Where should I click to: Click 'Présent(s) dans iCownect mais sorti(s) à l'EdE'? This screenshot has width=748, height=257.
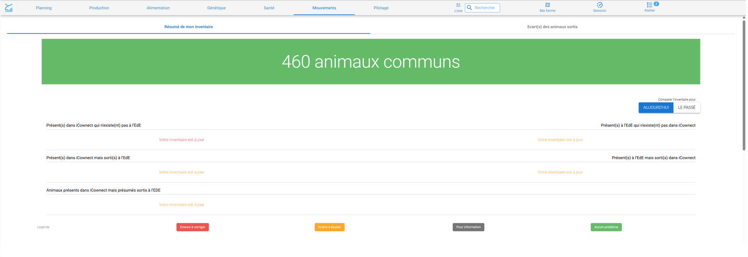click(88, 158)
